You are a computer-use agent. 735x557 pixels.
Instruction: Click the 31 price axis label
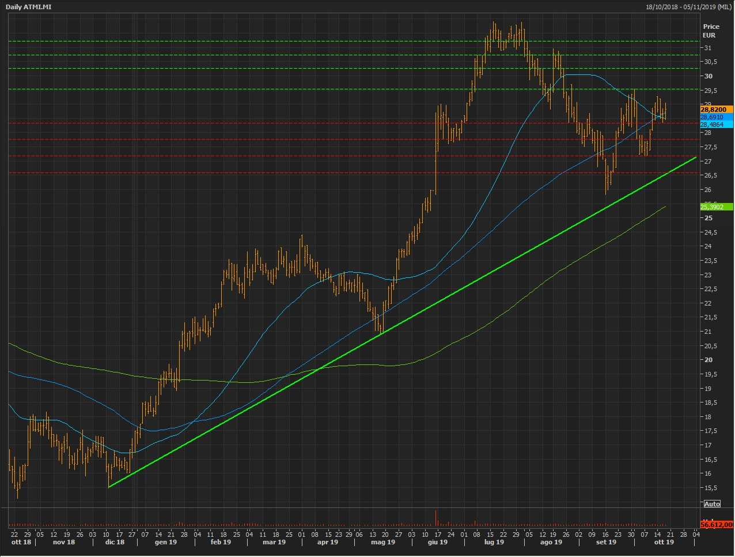[707, 48]
